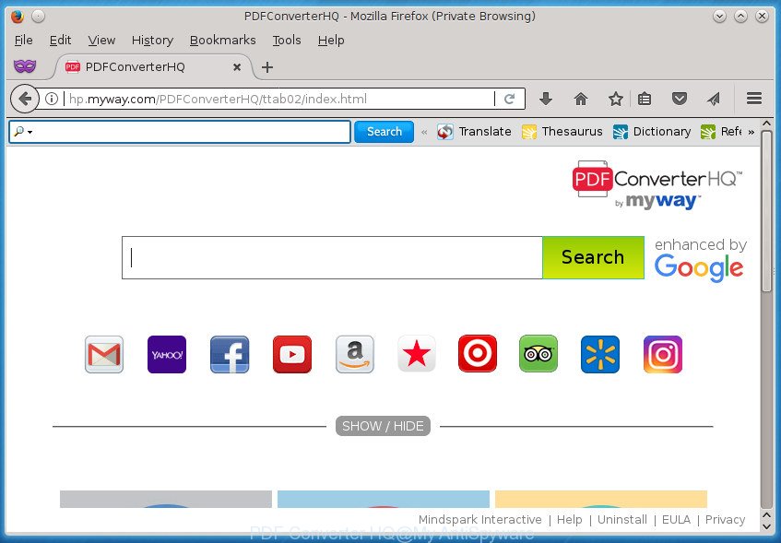Viewport: 781px width, 543px height.
Task: Click the enhanced by Google logo
Action: tap(700, 260)
